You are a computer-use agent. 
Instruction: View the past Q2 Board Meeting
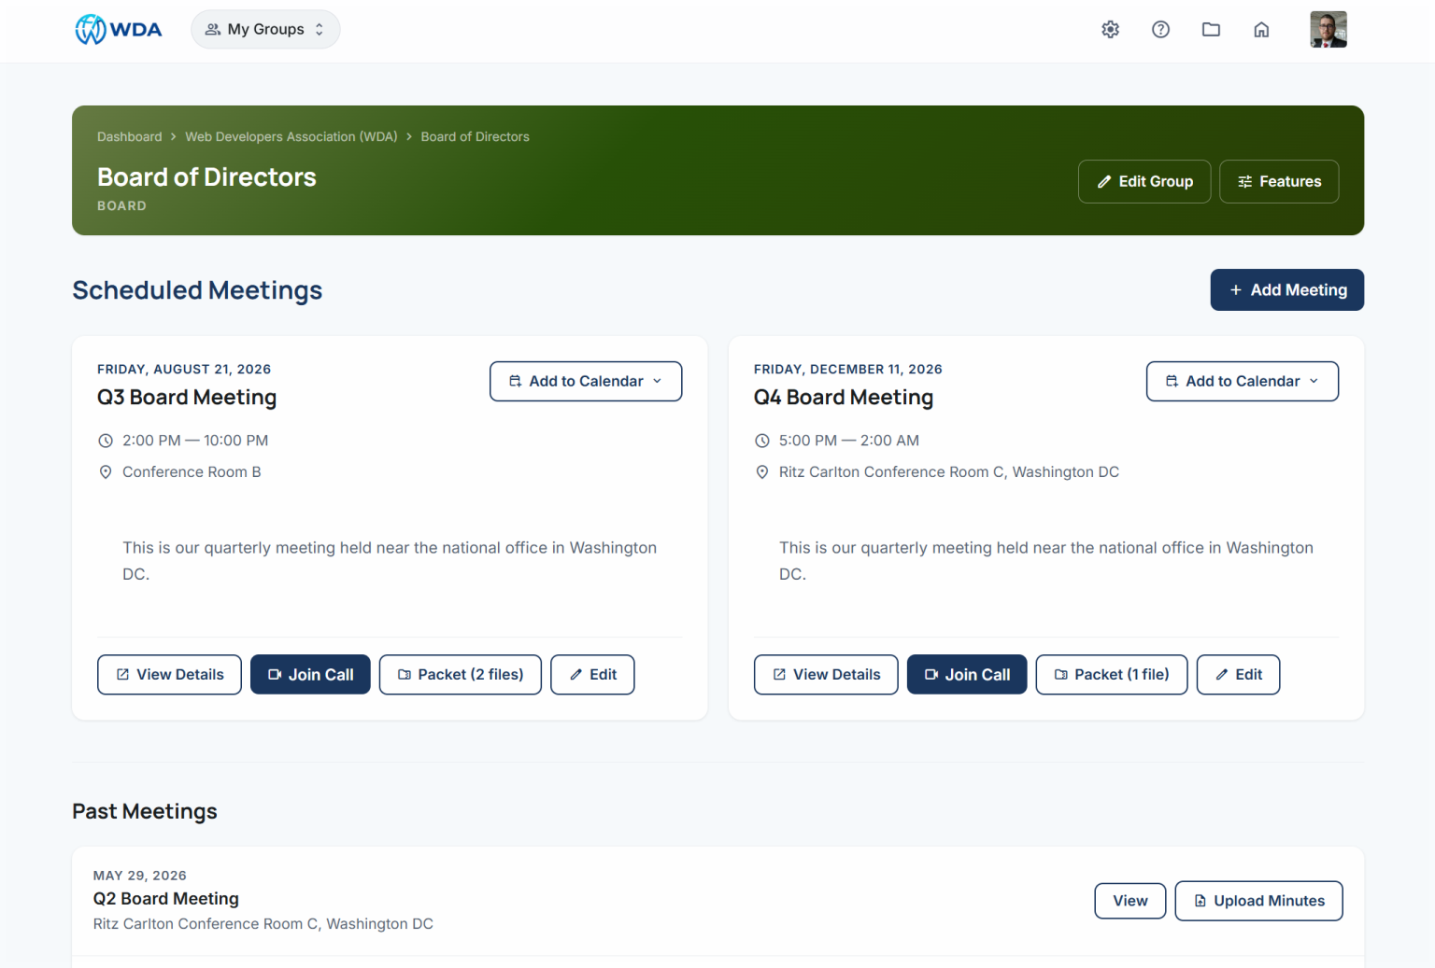pyautogui.click(x=1130, y=901)
